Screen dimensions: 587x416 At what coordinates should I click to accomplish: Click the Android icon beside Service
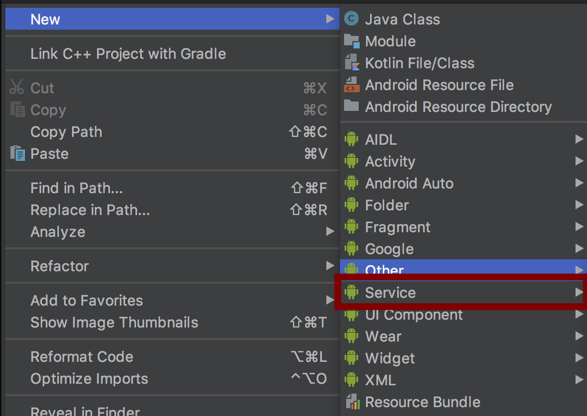pos(352,293)
